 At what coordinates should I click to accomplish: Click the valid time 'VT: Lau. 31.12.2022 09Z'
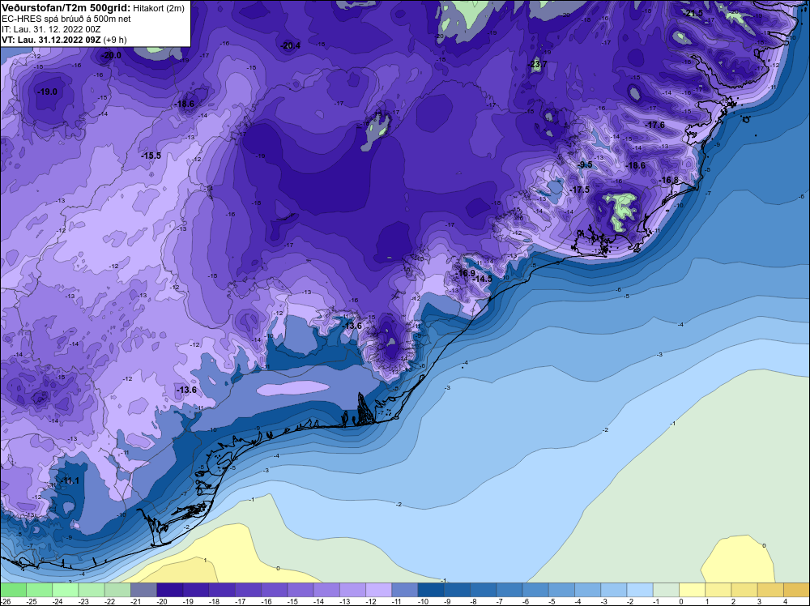click(x=51, y=40)
